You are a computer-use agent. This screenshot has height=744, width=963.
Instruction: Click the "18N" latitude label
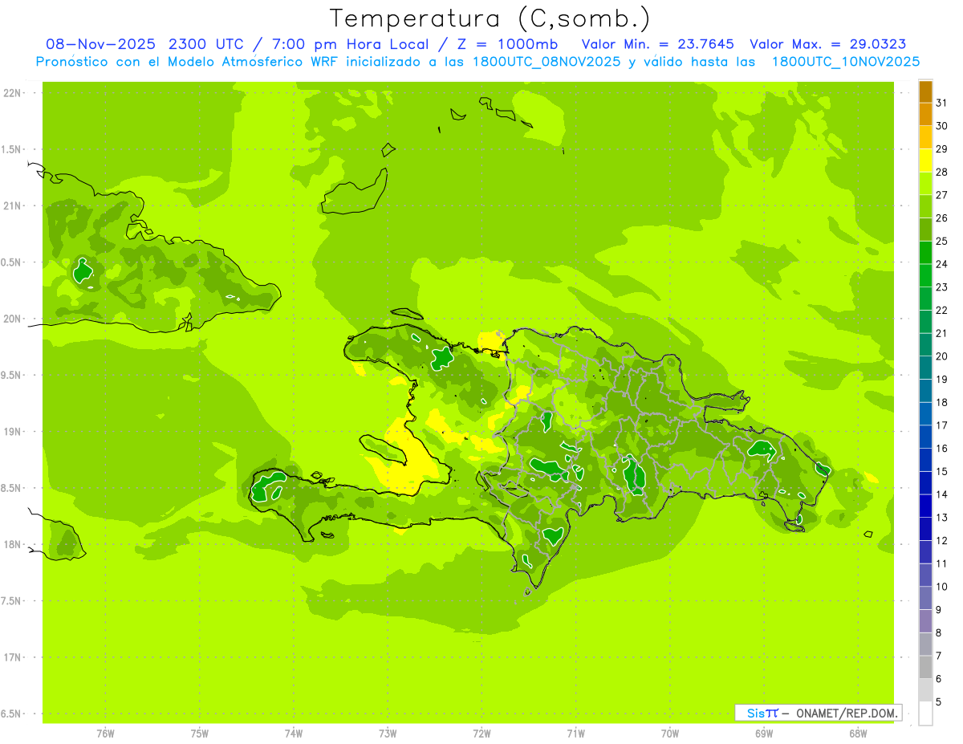pyautogui.click(x=12, y=544)
